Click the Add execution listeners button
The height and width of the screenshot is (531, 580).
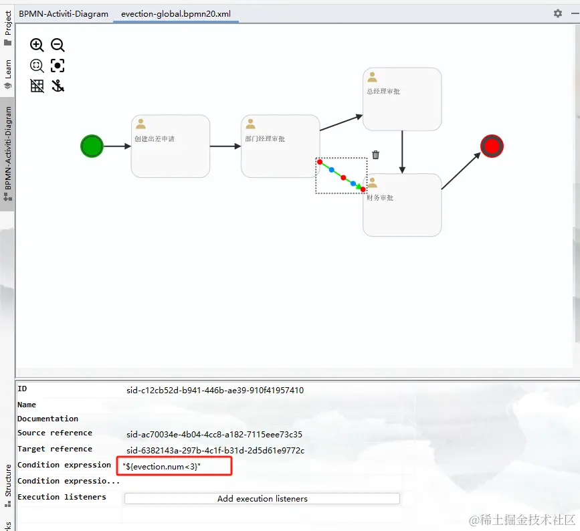pyautogui.click(x=262, y=498)
